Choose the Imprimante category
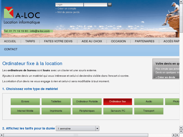183x137 pixels. point(56,111)
